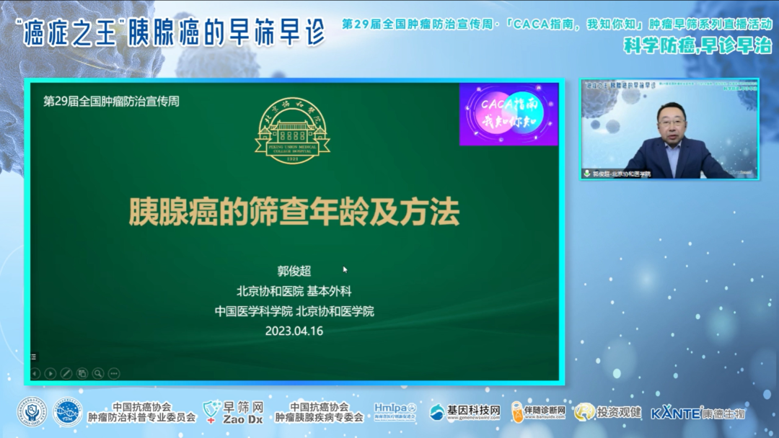The height and width of the screenshot is (438, 779).
Task: Click the Peking Union Medical College emblem
Action: (x=293, y=130)
